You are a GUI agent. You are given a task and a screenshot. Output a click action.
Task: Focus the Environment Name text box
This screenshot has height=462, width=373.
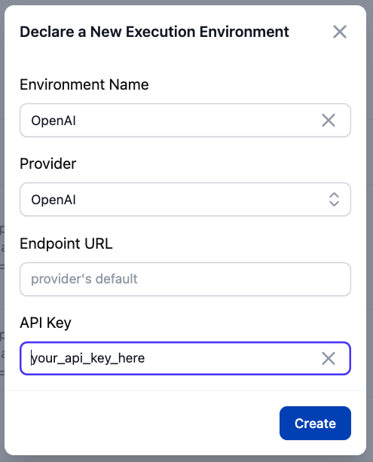tap(171, 121)
